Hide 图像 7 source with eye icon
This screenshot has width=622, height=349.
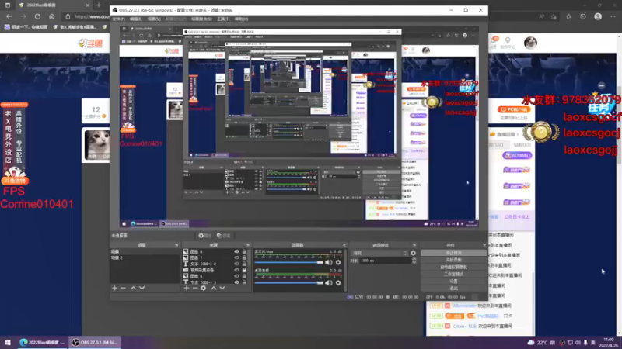click(x=237, y=257)
